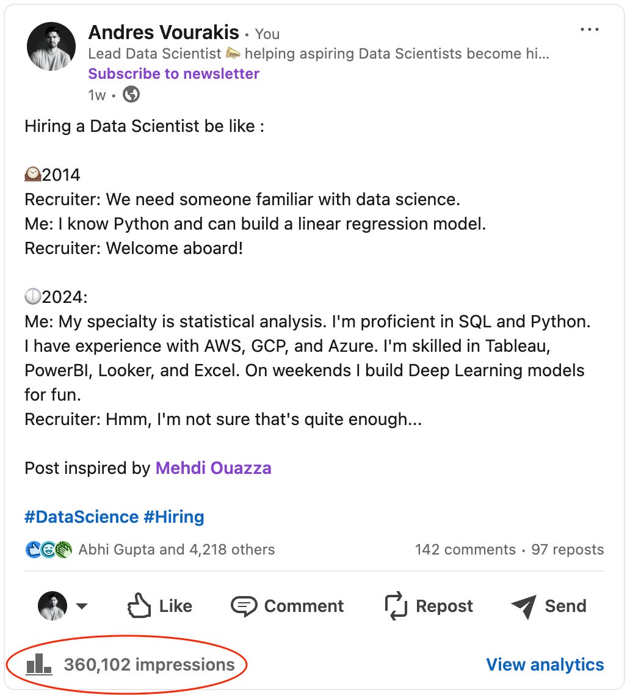Open Andres Vourakis profile picture
Image resolution: width=630 pixels, height=695 pixels.
(51, 46)
